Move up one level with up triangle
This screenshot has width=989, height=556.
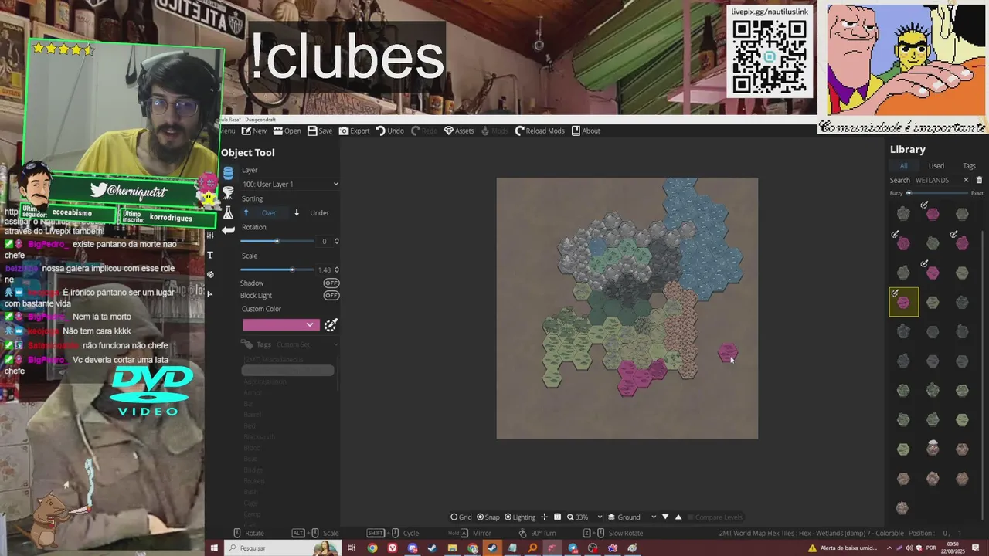click(x=678, y=517)
